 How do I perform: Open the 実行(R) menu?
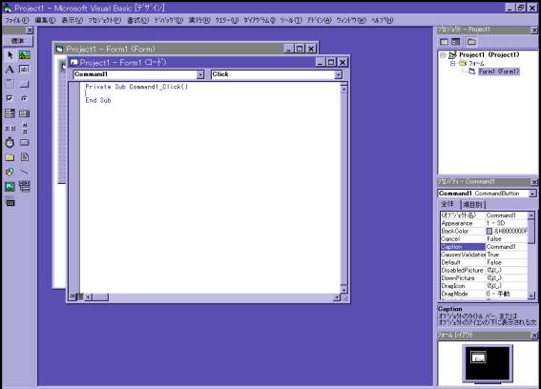[199, 20]
